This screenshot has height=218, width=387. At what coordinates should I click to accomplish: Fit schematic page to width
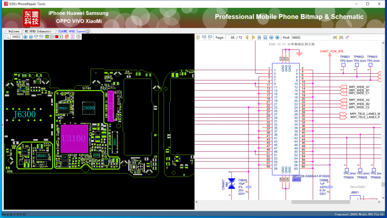[x=259, y=37]
